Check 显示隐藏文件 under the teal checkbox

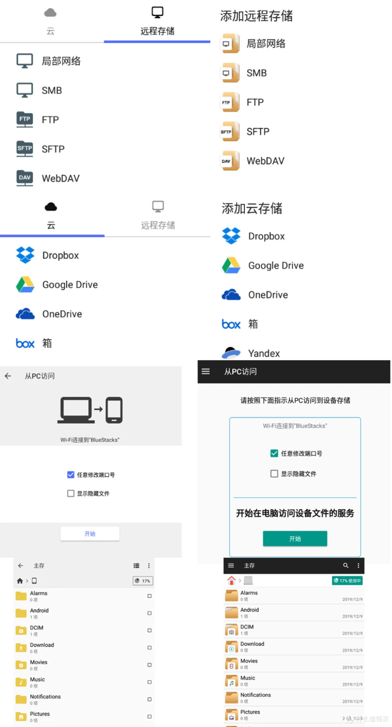click(274, 474)
